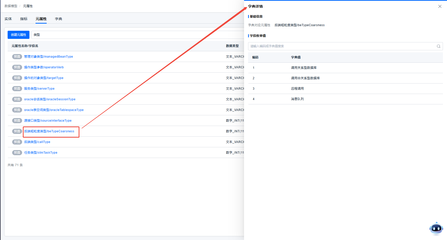Focus the search field containing 类型
The width and height of the screenshot is (447, 240).
[x=137, y=35]
